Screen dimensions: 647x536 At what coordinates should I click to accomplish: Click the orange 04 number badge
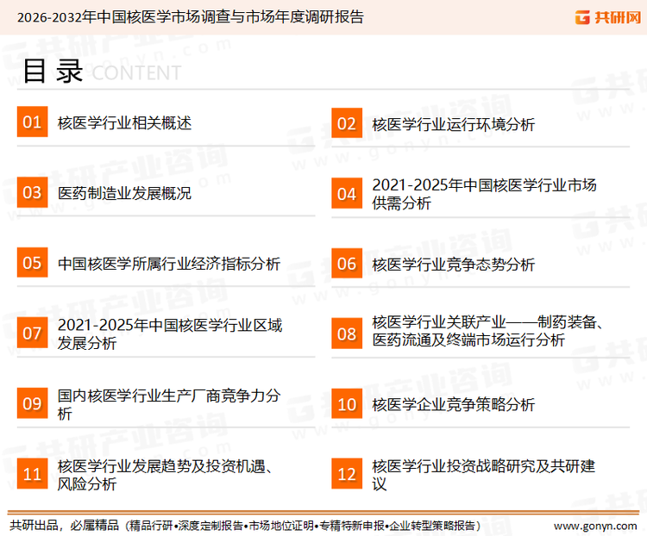point(347,193)
